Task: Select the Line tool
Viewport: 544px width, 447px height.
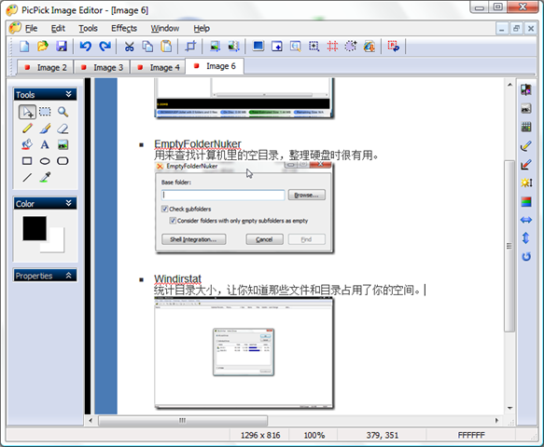Action: click(27, 178)
